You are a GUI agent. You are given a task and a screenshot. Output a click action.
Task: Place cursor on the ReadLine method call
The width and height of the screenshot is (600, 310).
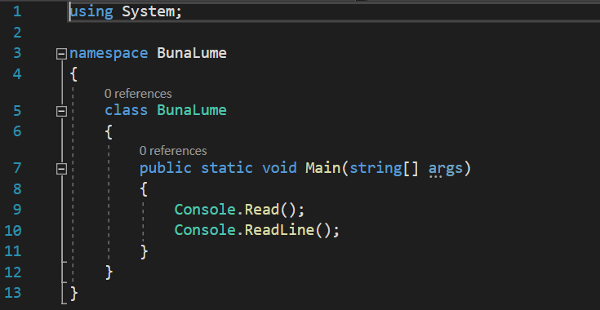pyautogui.click(x=279, y=230)
